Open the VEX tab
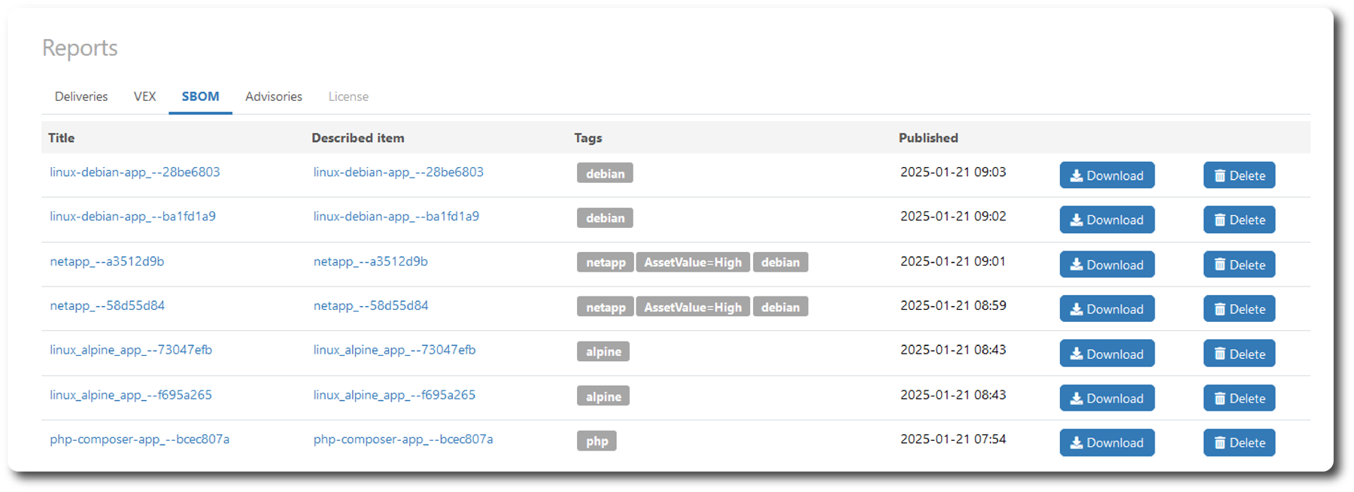The width and height of the screenshot is (1354, 492). [144, 96]
